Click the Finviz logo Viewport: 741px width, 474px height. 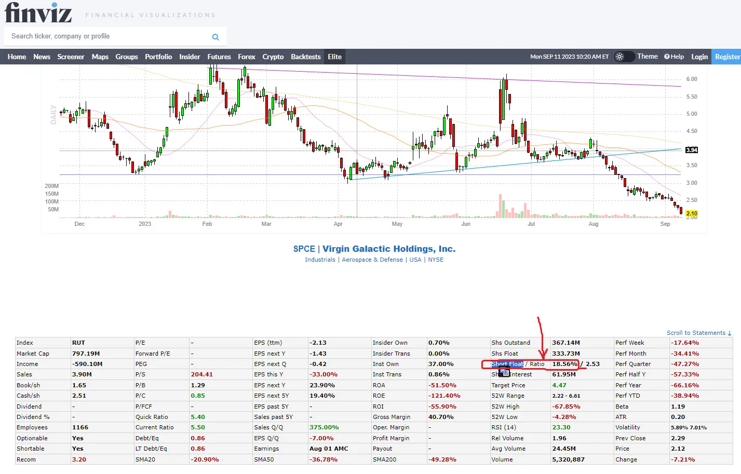(x=38, y=12)
